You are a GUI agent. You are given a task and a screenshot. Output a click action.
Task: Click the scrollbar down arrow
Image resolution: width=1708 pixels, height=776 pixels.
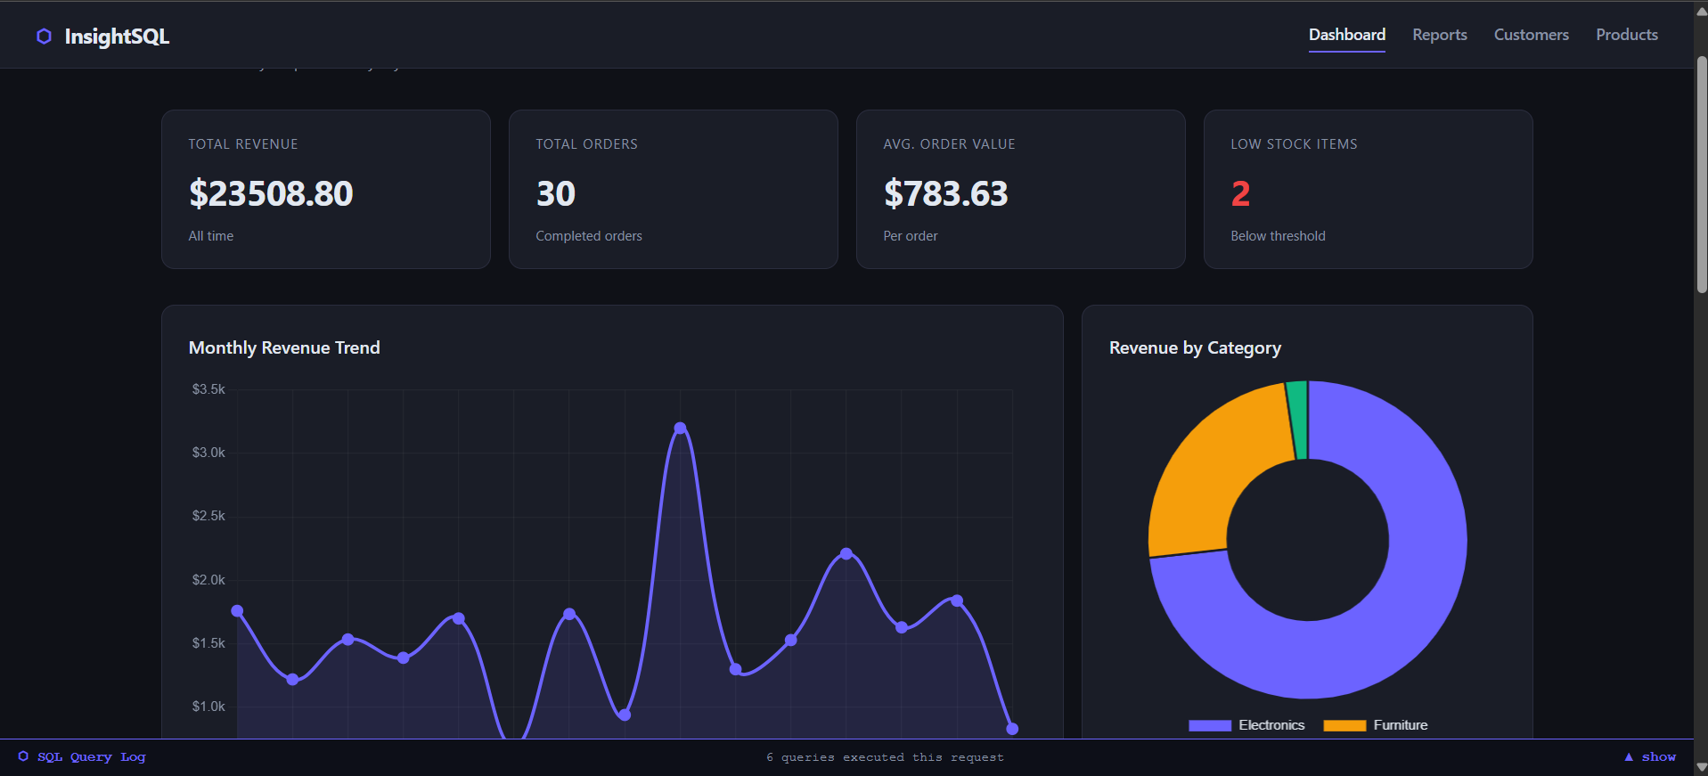click(1701, 766)
